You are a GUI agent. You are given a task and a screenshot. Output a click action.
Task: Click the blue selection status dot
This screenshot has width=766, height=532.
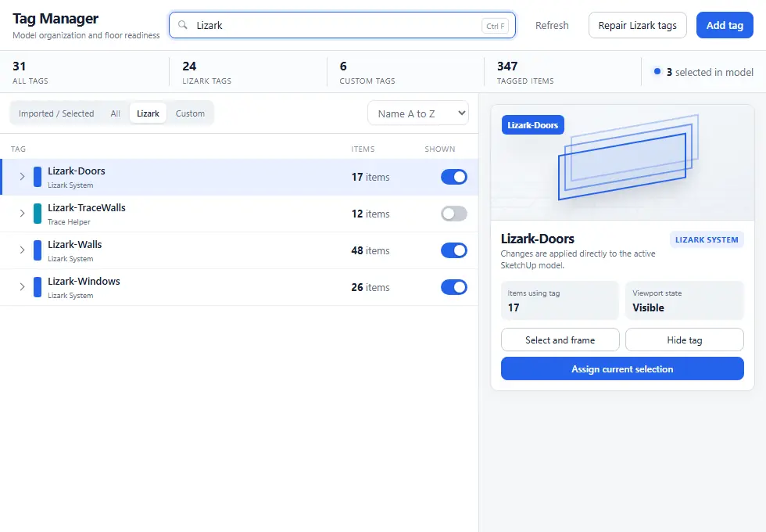[657, 71]
